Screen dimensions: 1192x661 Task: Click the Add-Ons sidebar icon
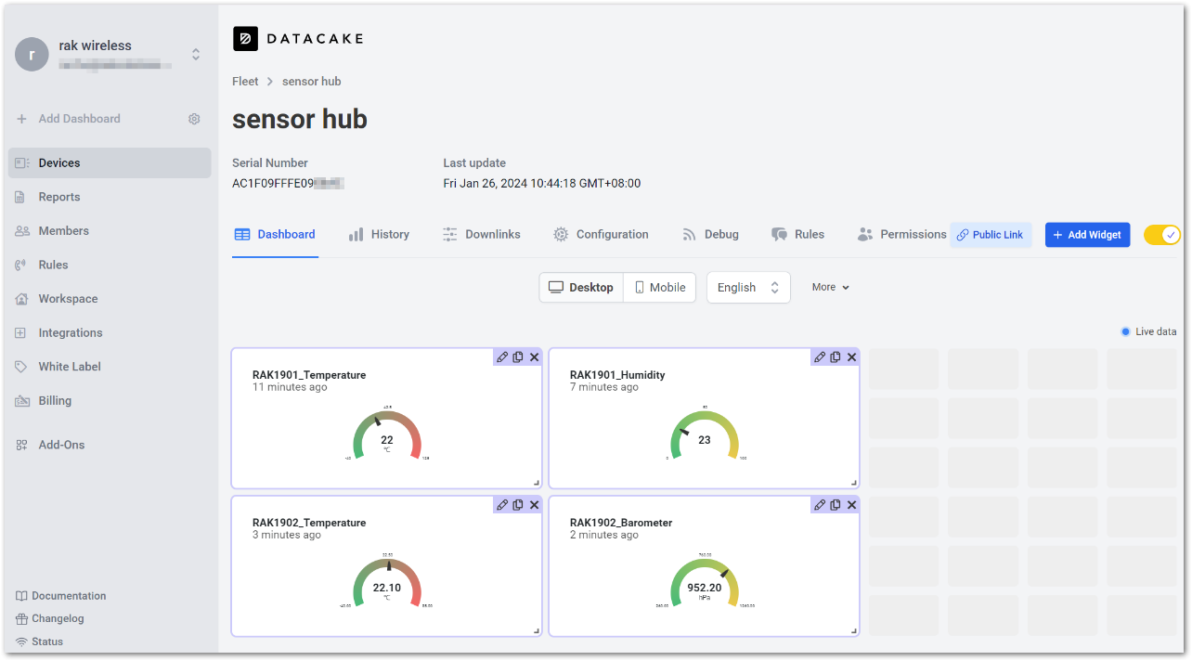[x=21, y=445]
